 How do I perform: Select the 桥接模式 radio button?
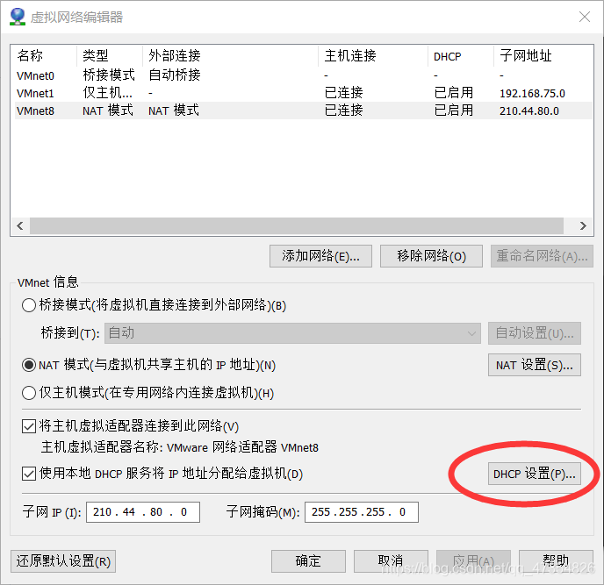(x=29, y=305)
